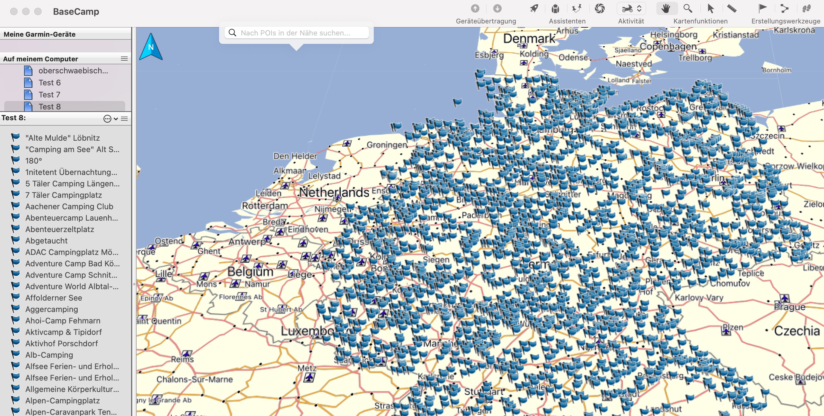Open the backpack trip planner icon
This screenshot has width=824, height=416.
(555, 8)
